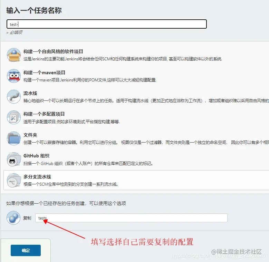The height and width of the screenshot is (262, 269).
Task: Click the GitHub organization scan description
Action: click(88, 163)
